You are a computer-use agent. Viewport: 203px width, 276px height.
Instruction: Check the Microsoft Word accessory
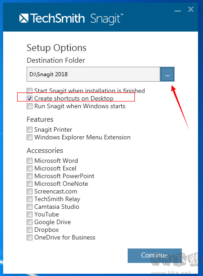pyautogui.click(x=30, y=161)
